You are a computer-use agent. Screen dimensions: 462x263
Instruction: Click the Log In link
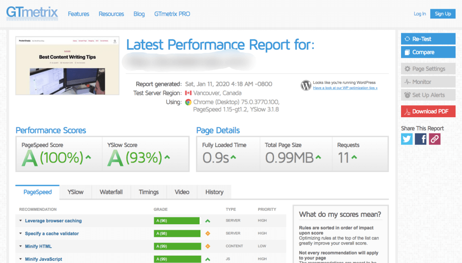click(419, 14)
